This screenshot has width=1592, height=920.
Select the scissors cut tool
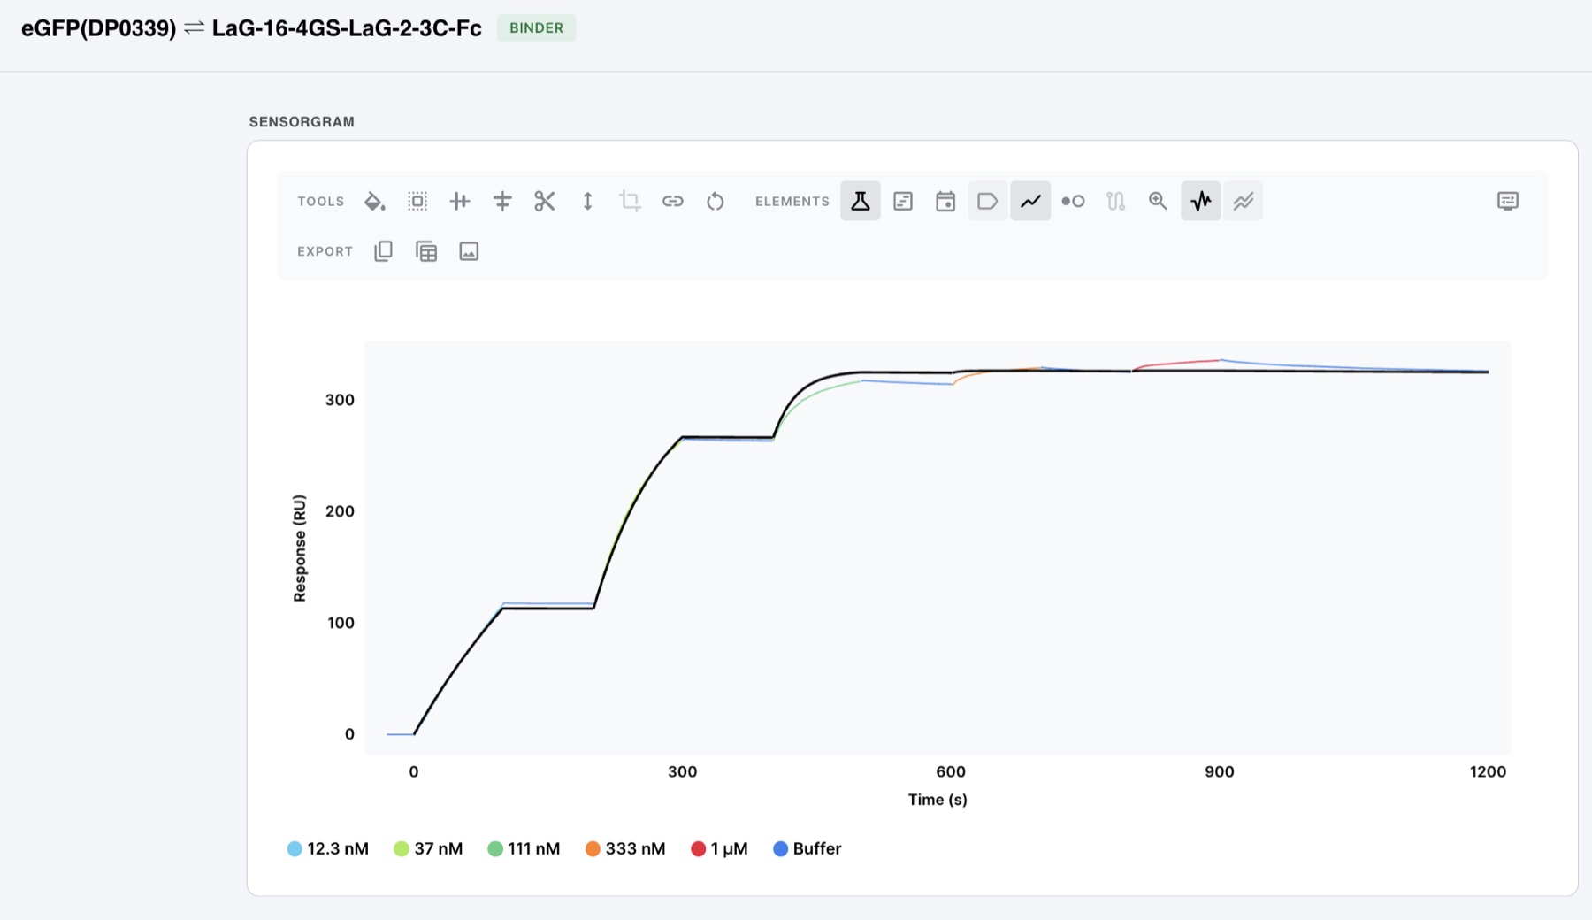click(x=545, y=202)
